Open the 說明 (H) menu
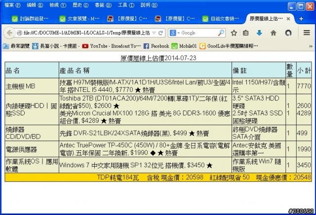Image resolution: width=316 pixels, height=215 pixels. [149, 5]
